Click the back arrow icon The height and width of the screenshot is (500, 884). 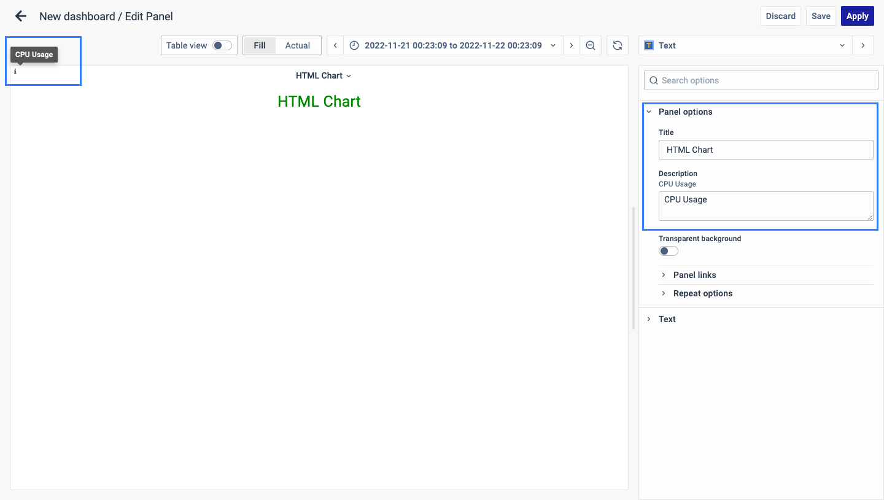point(21,17)
